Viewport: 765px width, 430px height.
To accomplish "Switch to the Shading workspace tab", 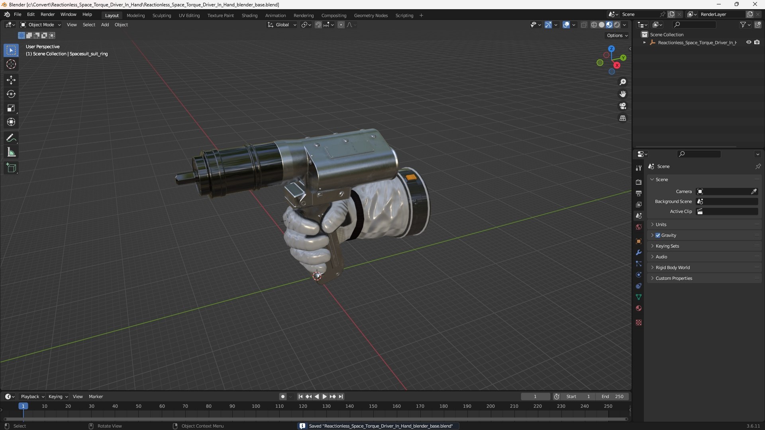I will point(249,16).
